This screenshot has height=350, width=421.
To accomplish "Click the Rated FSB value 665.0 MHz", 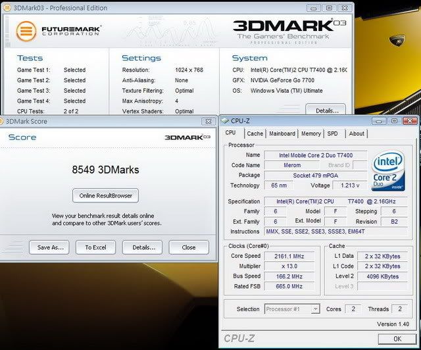I will click(289, 286).
